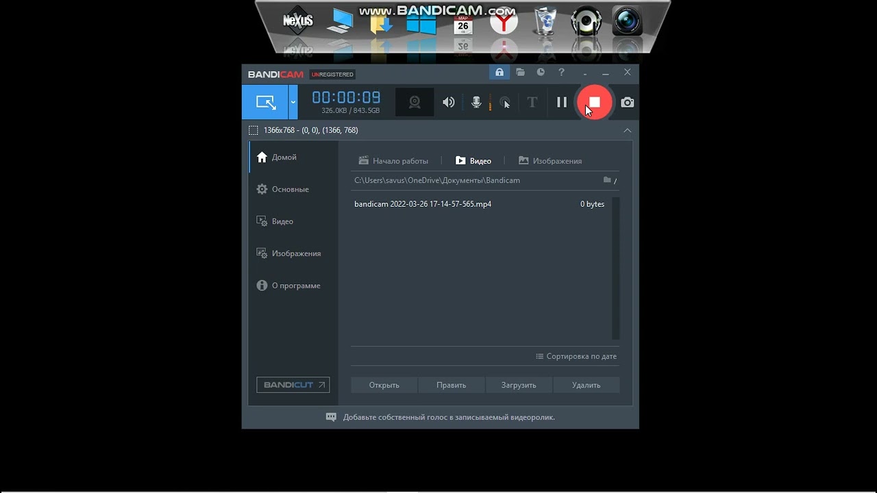Pause the current recording
Viewport: 877px width, 493px height.
click(x=562, y=102)
